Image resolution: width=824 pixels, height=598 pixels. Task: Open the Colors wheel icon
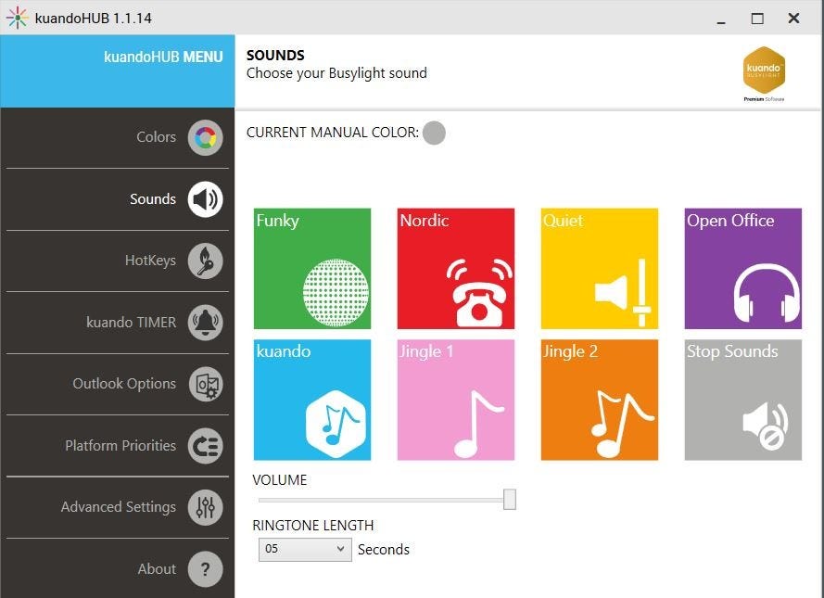coord(206,137)
